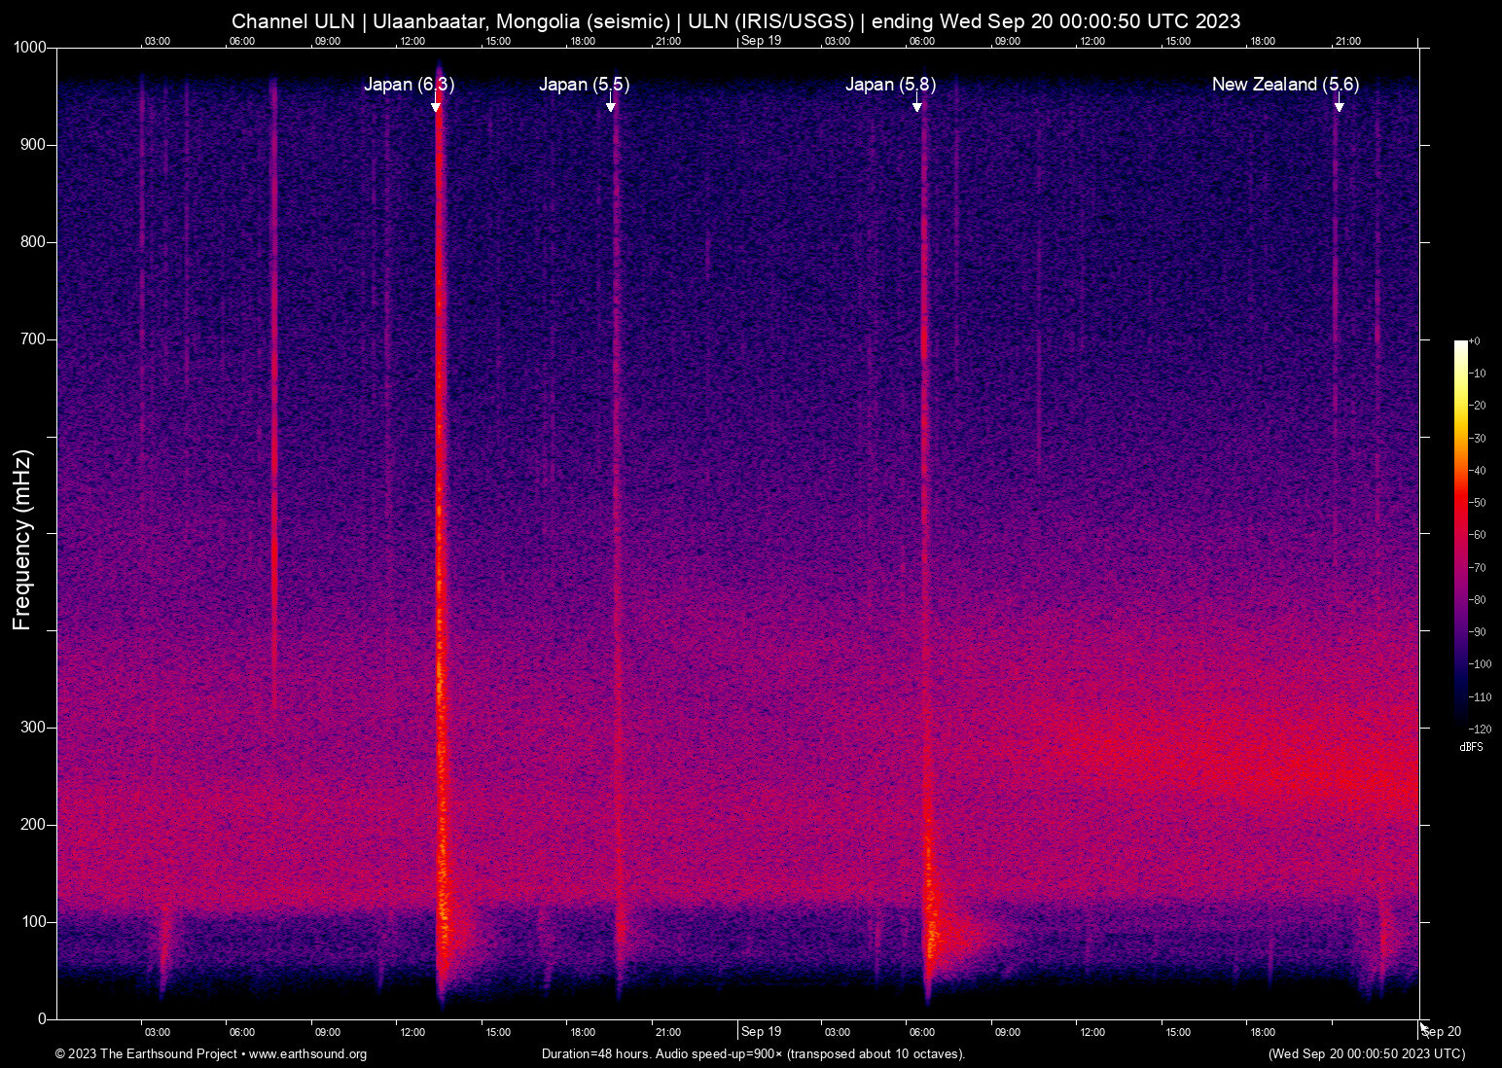This screenshot has width=1502, height=1068.
Task: Select the New Zealand (5.6) label text
Action: click(x=1284, y=85)
